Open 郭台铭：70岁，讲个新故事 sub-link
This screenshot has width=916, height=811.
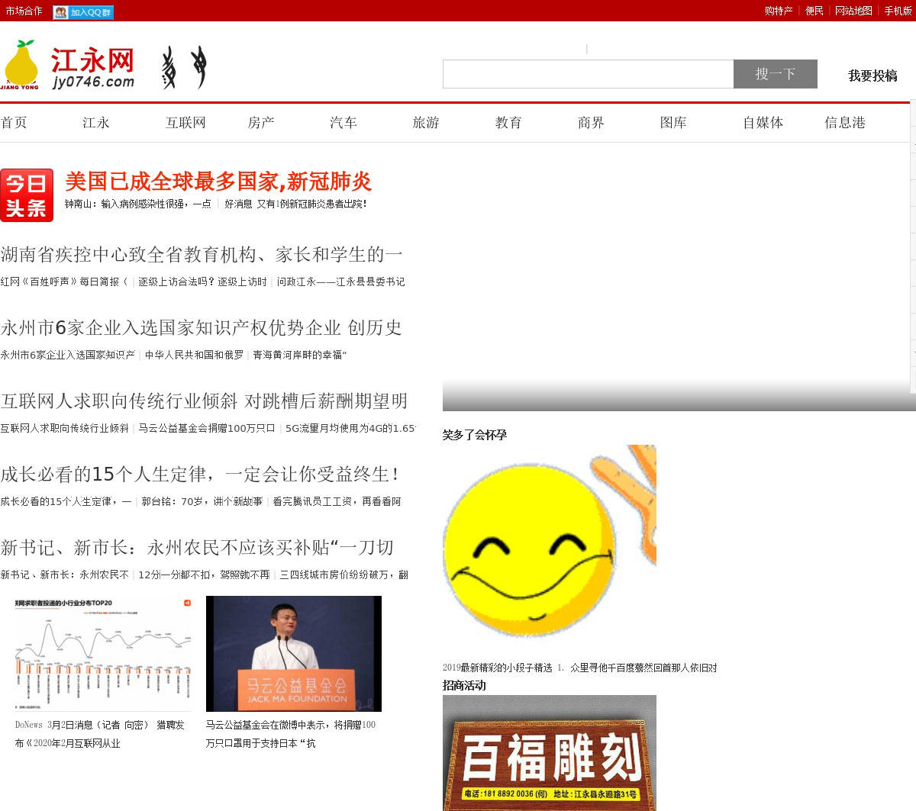click(x=202, y=502)
